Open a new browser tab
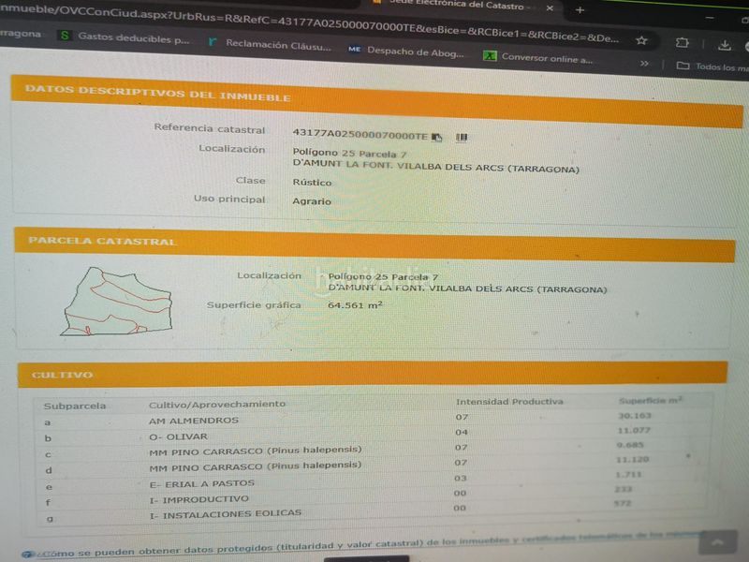The width and height of the screenshot is (749, 562). (580, 9)
